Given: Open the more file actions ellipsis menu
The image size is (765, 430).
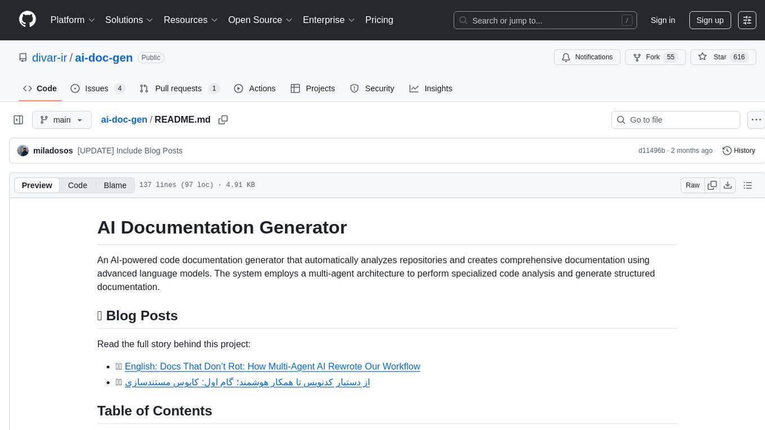Looking at the screenshot, I should point(757,120).
